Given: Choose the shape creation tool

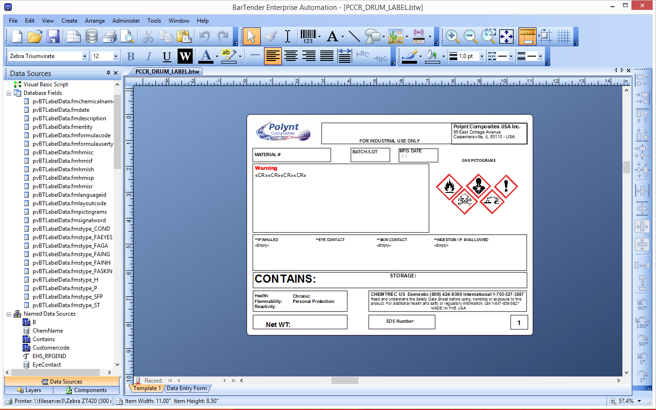Looking at the screenshot, I should [372, 36].
